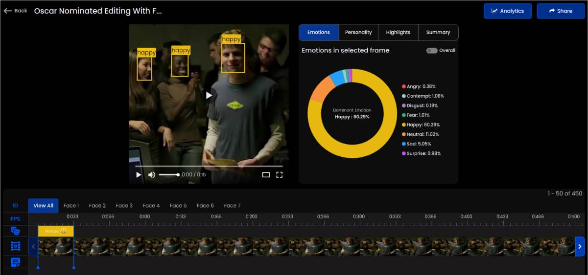Enter fullscreen mode
This screenshot has height=275, width=588.
coord(280,174)
